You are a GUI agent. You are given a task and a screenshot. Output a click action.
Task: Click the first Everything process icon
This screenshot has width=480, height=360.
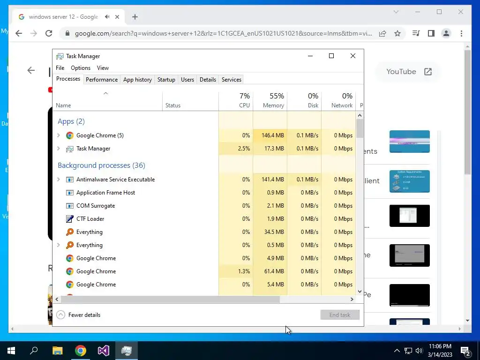point(70,232)
